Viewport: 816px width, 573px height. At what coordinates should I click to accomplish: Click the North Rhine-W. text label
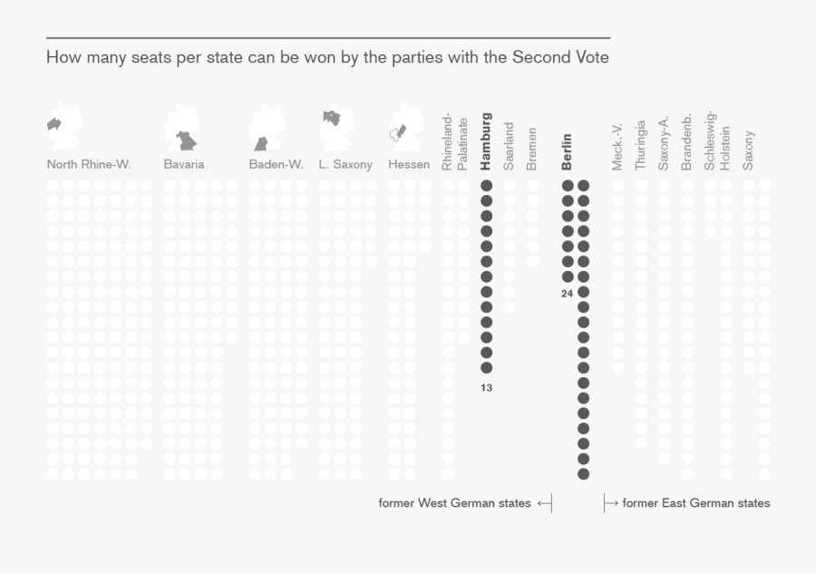click(89, 165)
